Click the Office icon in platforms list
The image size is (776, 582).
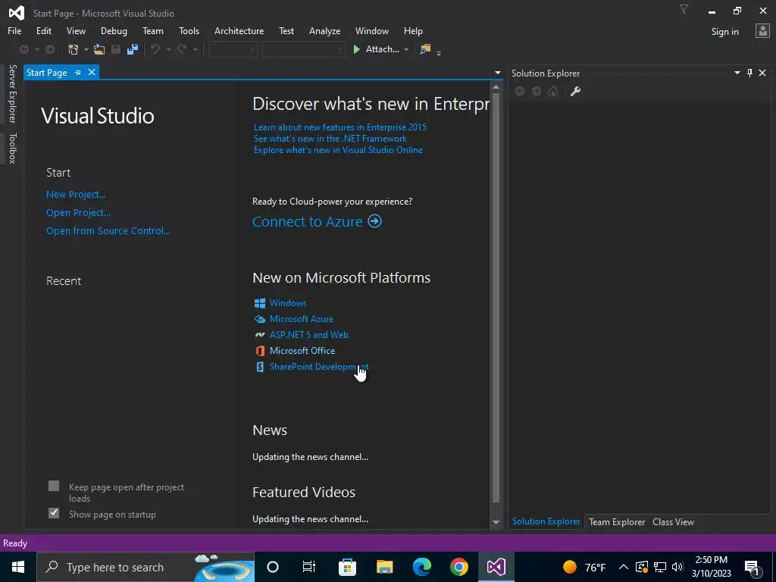pyautogui.click(x=260, y=351)
